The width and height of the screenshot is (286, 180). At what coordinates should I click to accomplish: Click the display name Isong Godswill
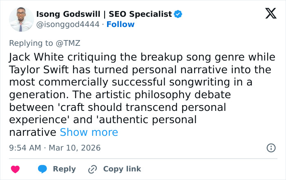pyautogui.click(x=69, y=14)
